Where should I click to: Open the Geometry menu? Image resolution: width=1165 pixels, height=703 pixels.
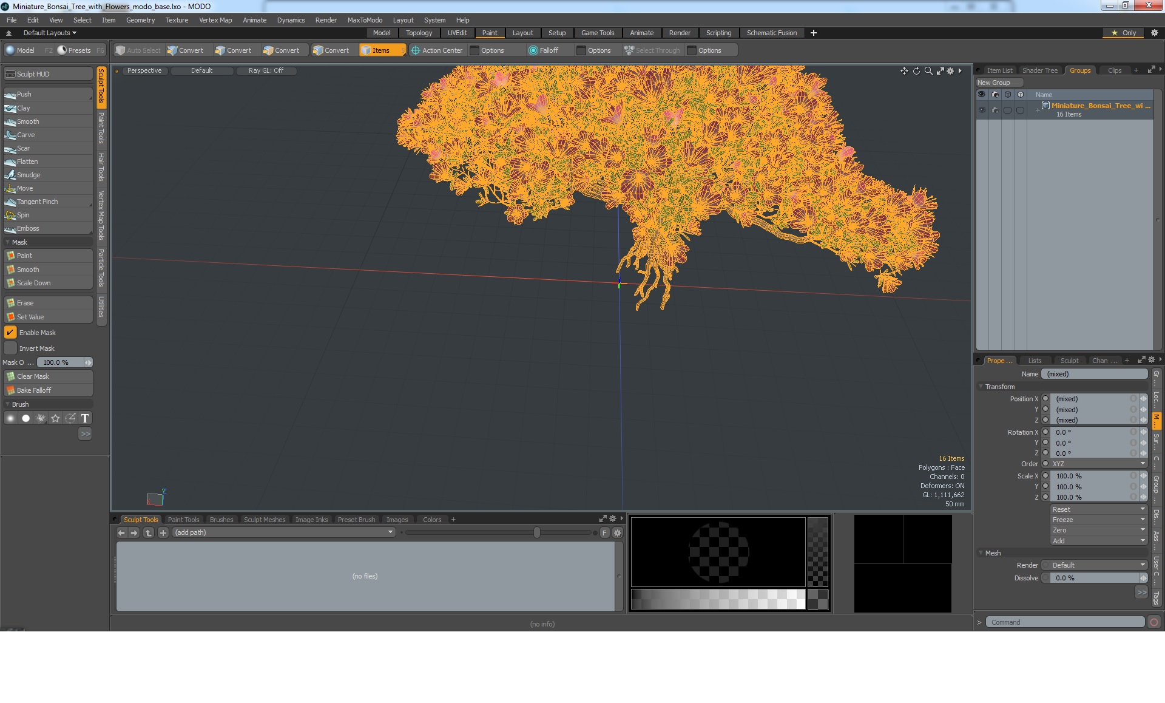pyautogui.click(x=140, y=20)
